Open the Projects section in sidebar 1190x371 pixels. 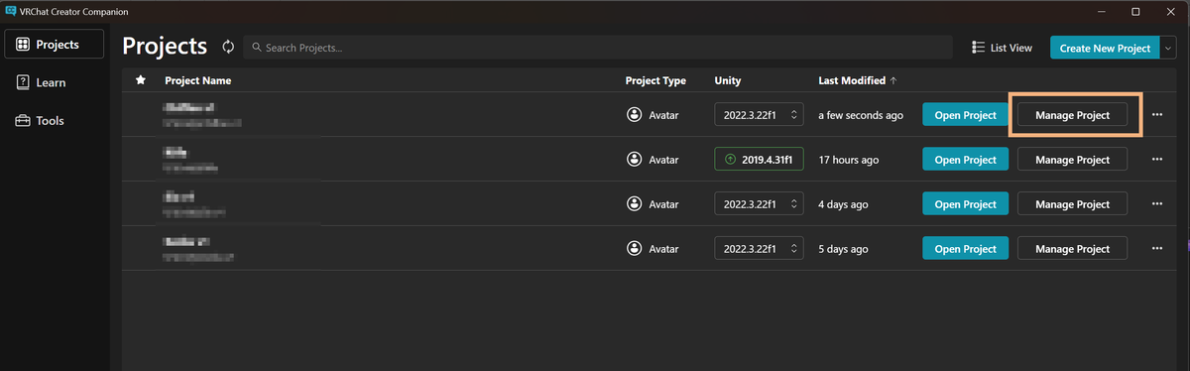pos(55,44)
